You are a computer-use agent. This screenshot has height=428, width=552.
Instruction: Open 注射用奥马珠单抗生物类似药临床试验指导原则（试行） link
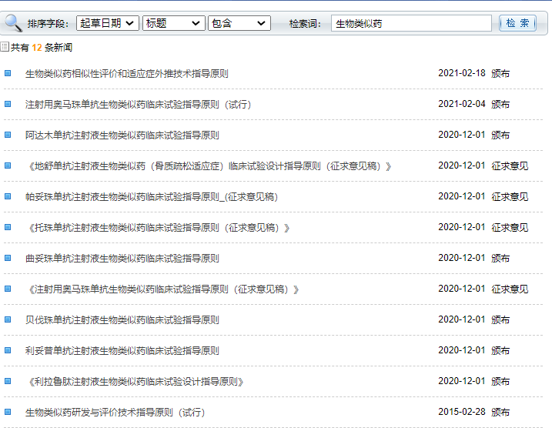click(139, 105)
